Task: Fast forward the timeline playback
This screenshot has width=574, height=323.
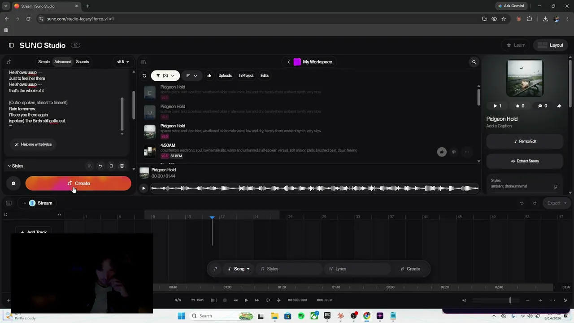Action: coord(257,300)
